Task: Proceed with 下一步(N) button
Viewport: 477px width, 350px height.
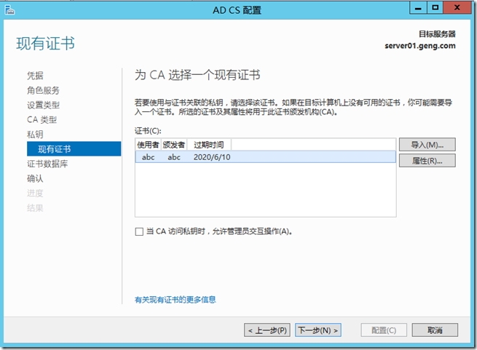Action: [x=318, y=330]
